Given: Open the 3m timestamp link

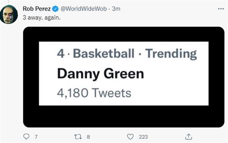Looking at the screenshot, I should 116,9.
